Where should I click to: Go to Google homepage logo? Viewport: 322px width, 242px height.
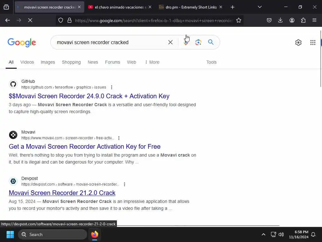point(22,43)
